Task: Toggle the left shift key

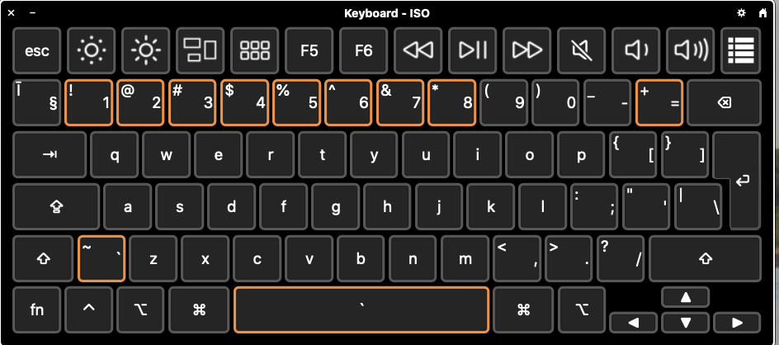Action: (x=43, y=259)
